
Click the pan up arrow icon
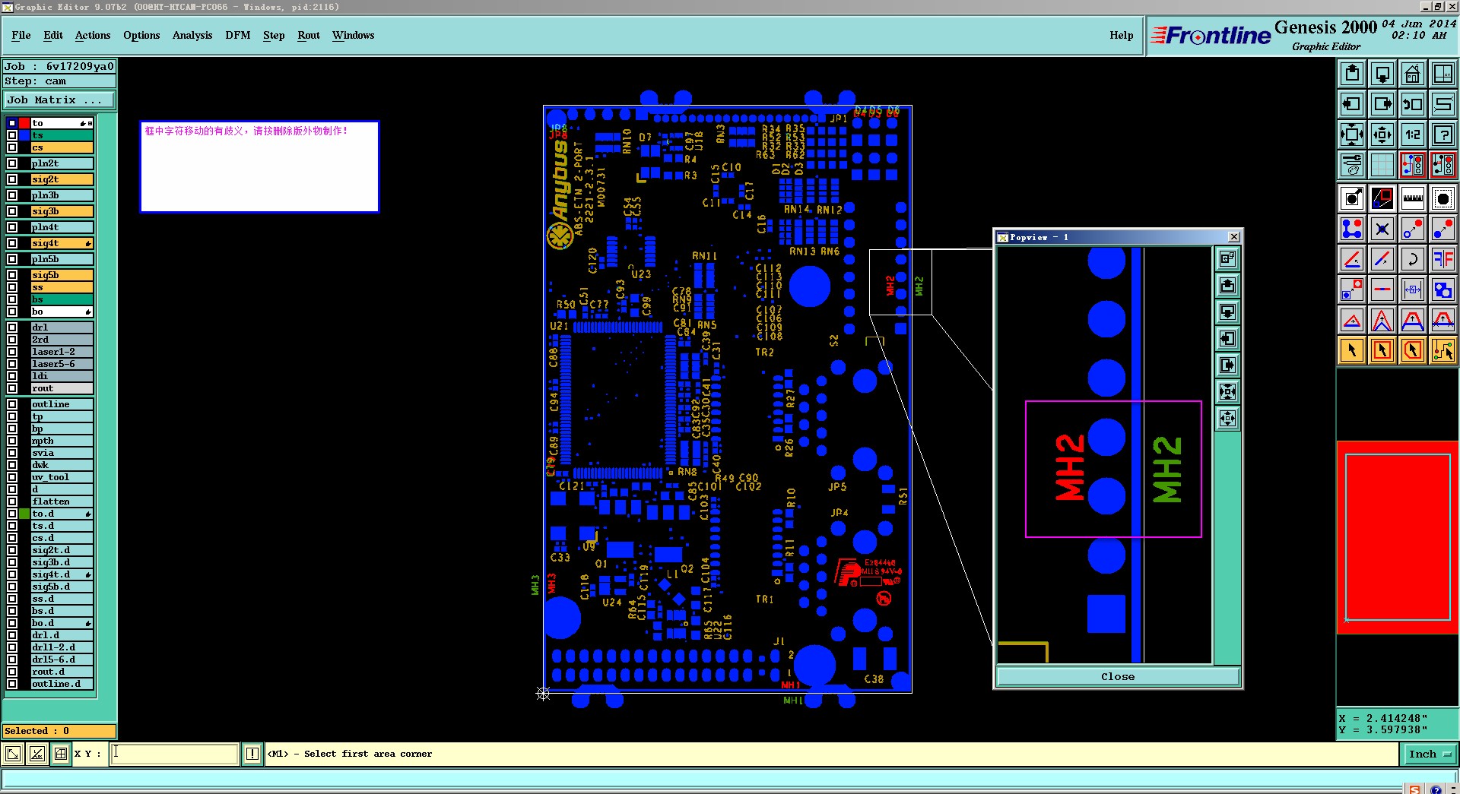(1352, 74)
